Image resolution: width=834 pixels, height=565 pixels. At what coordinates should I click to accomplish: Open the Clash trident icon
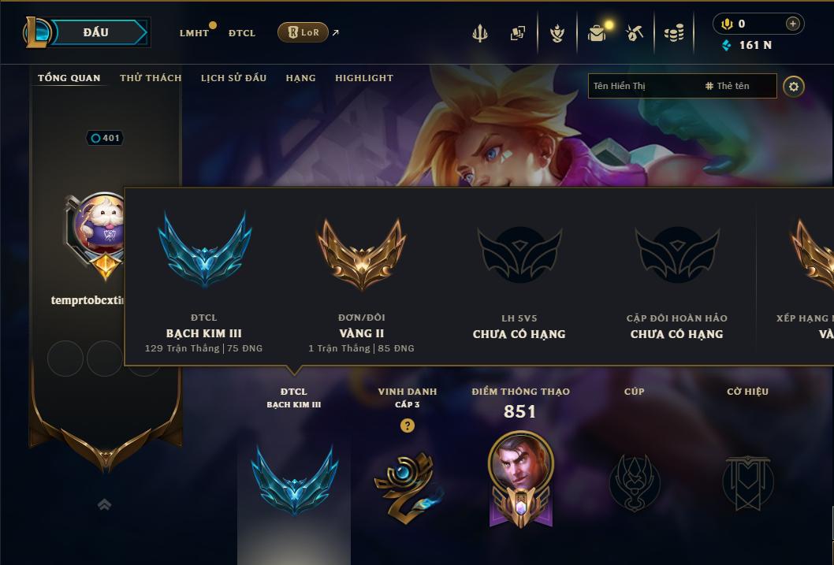[480, 33]
